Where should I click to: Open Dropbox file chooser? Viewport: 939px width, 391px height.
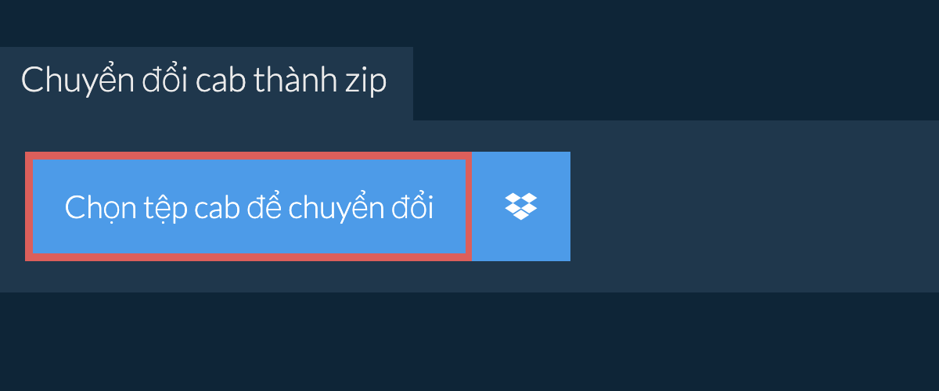tap(521, 206)
